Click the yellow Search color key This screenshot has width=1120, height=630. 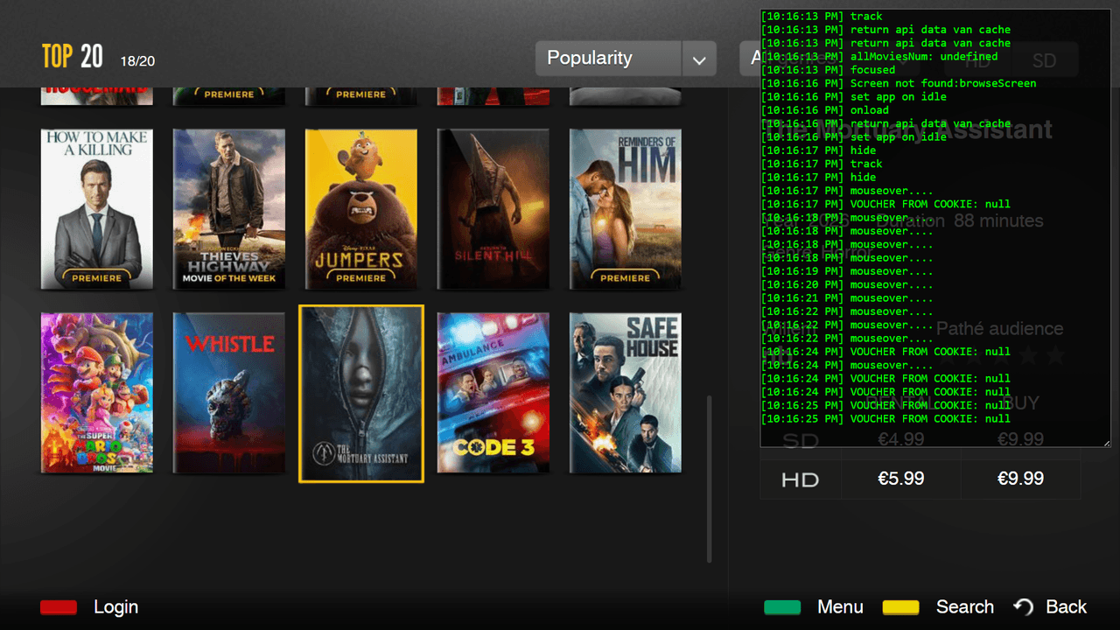900,607
